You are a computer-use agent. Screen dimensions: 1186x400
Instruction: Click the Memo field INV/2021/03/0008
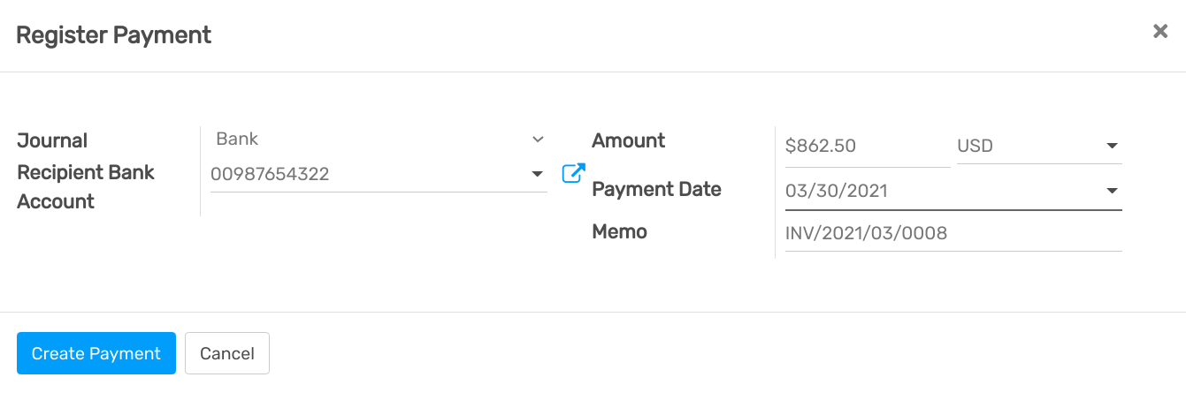pyautogui.click(x=952, y=233)
